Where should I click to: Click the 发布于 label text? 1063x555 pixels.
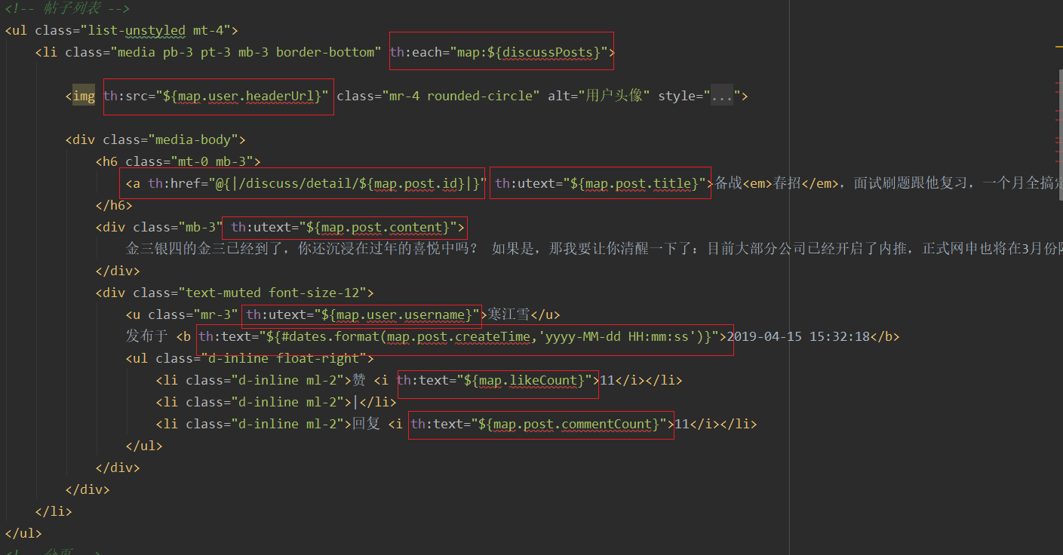146,337
